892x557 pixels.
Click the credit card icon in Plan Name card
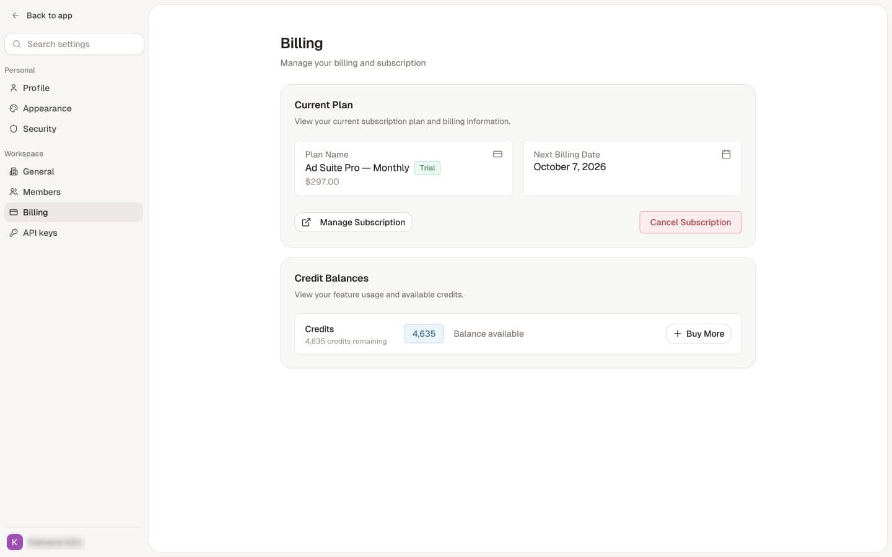point(497,154)
